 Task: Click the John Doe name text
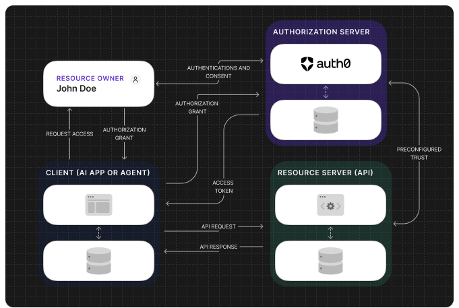pos(76,88)
